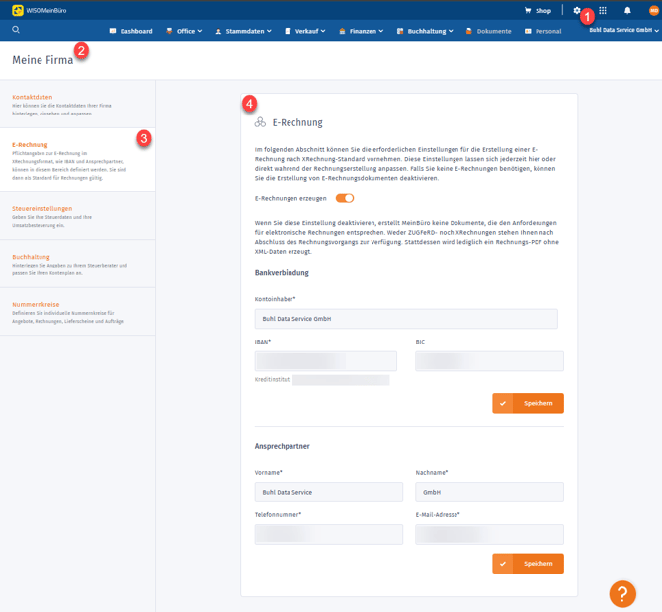Image resolution: width=662 pixels, height=612 pixels.
Task: Toggle E-Rechnungen erzeugen switch
Action: point(345,198)
